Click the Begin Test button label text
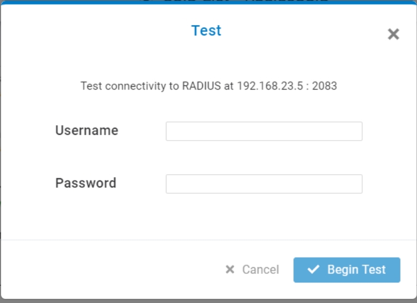Screen dimensions: 417x303 pyautogui.click(x=356, y=269)
